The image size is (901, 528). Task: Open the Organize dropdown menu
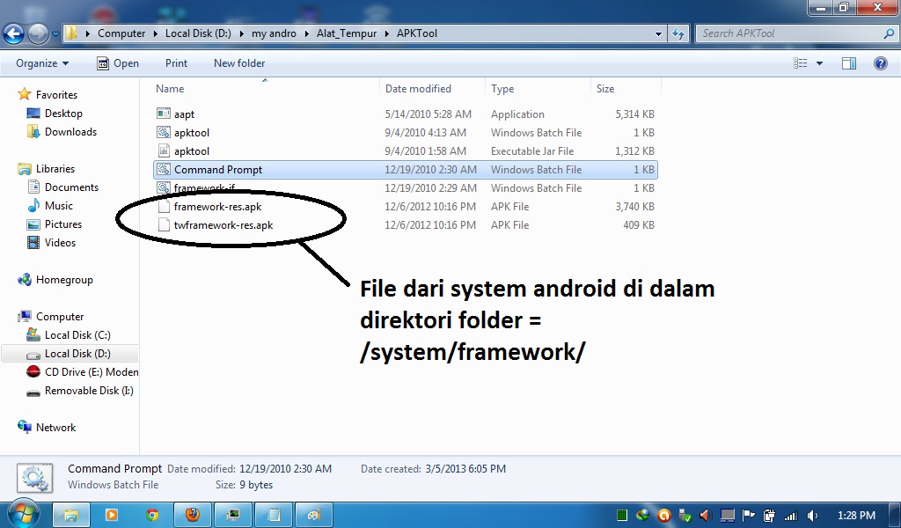(40, 62)
